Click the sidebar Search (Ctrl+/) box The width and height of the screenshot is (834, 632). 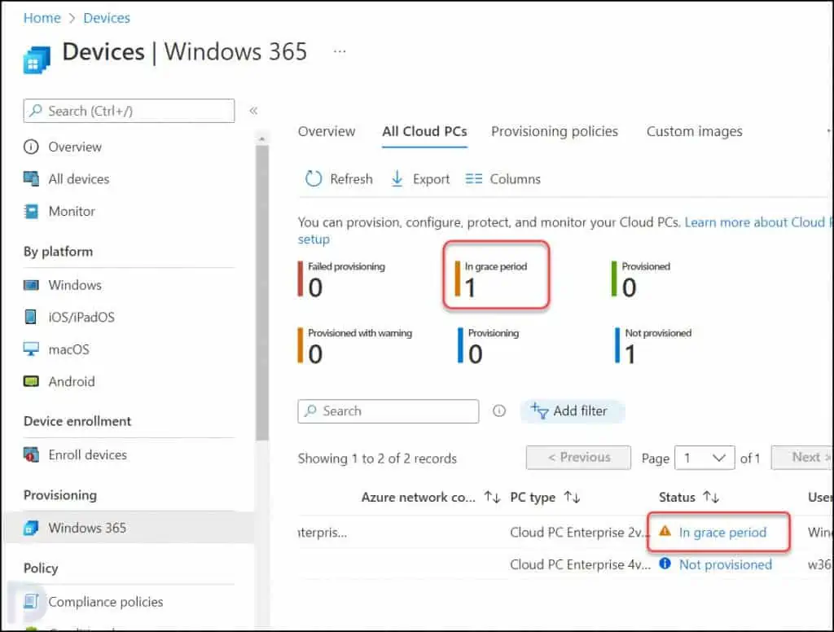[129, 111]
